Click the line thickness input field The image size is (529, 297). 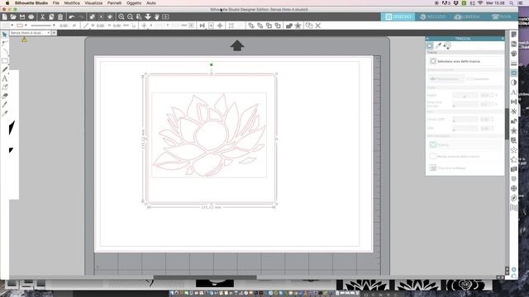[64, 26]
